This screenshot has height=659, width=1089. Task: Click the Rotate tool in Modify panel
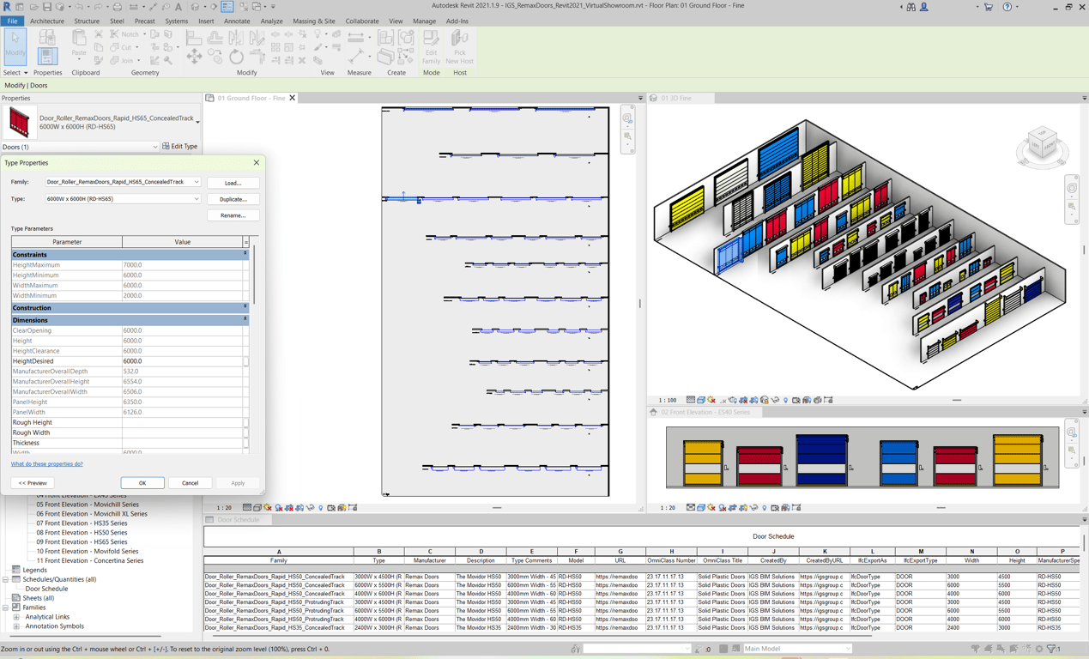point(236,57)
